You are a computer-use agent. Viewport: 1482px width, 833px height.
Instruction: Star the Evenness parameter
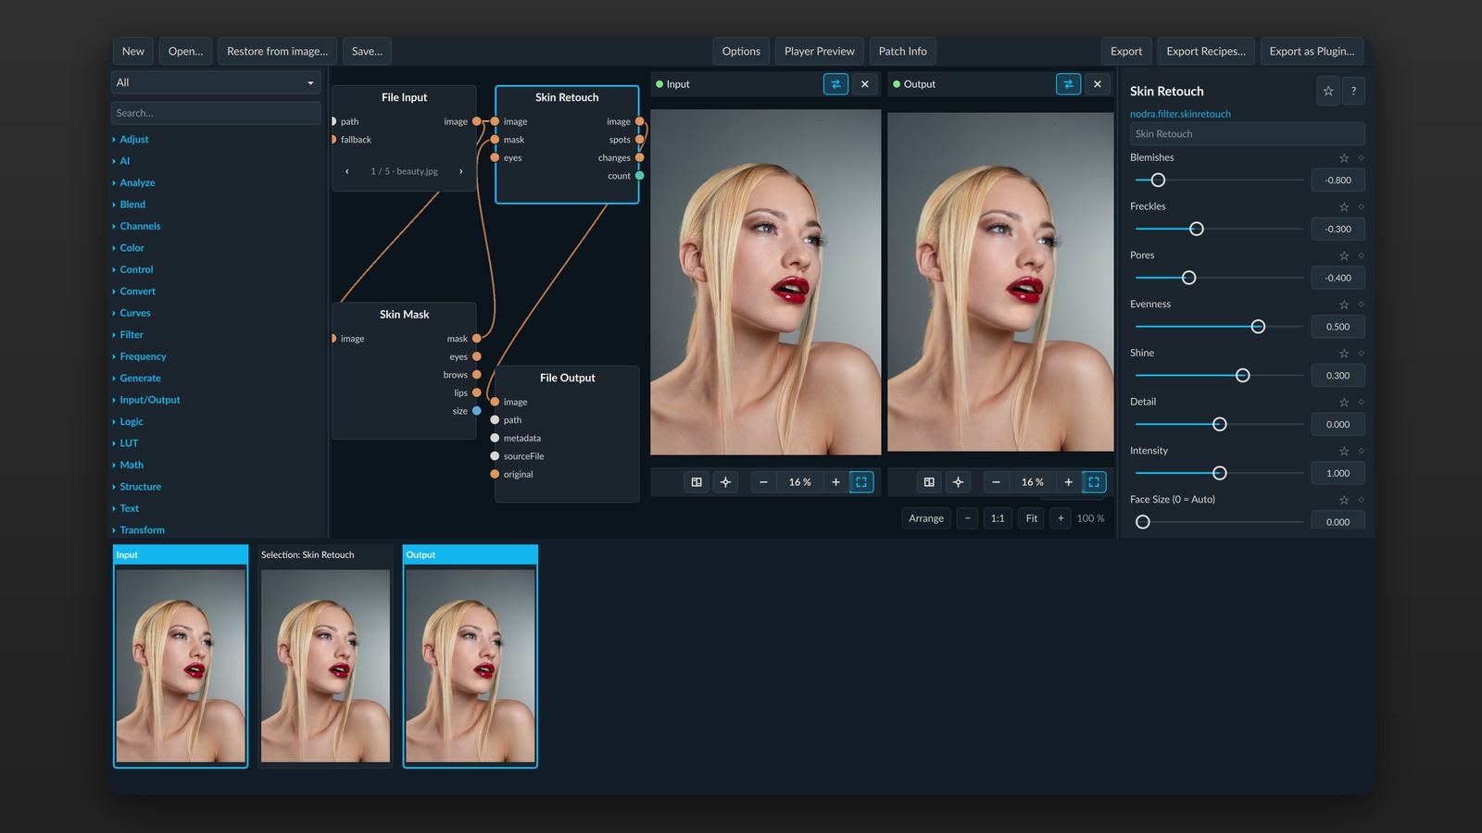point(1344,305)
